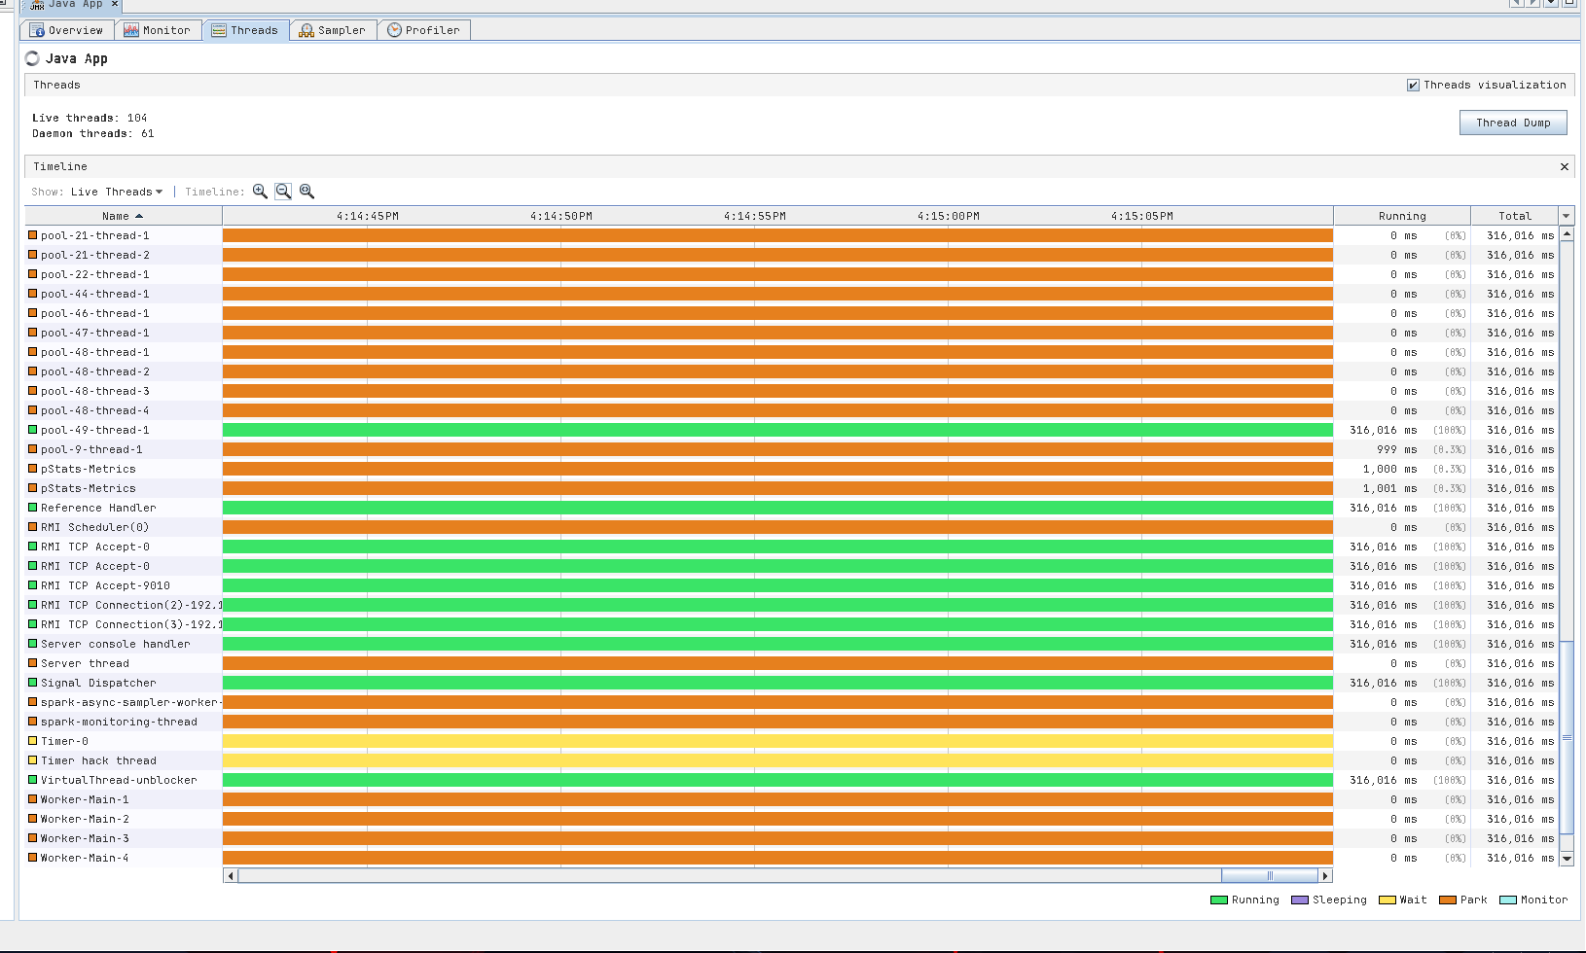
Task: Click the Monitor legend color swatch
Action: [x=1508, y=900]
